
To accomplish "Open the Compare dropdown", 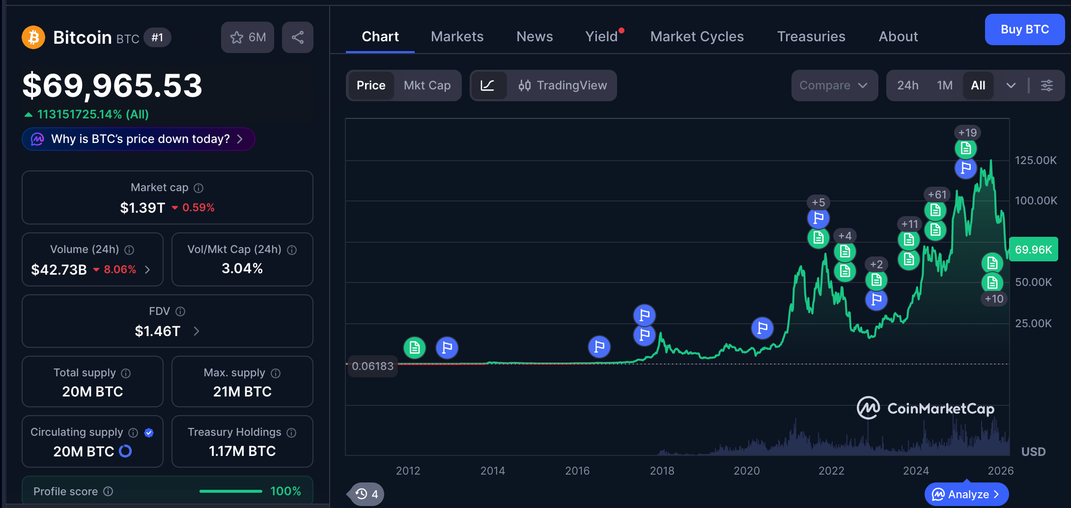I will pyautogui.click(x=834, y=85).
